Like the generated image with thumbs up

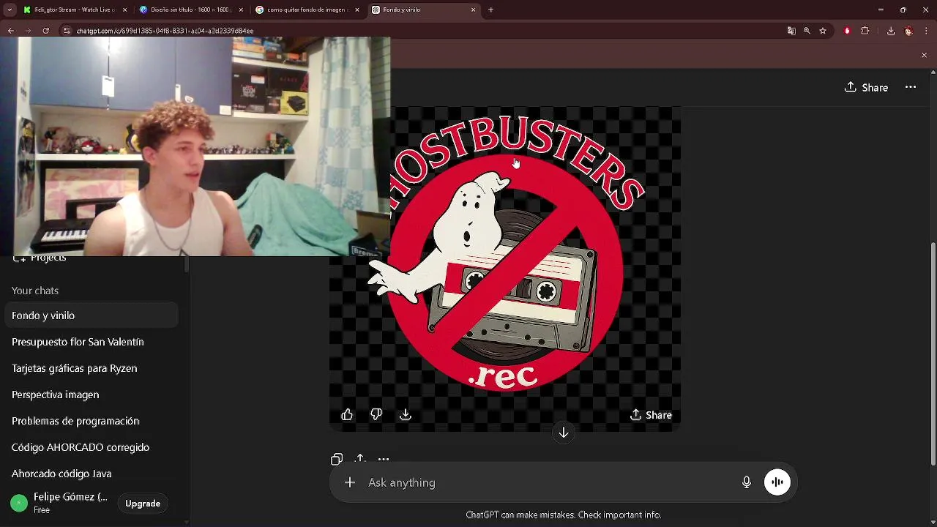point(347,415)
